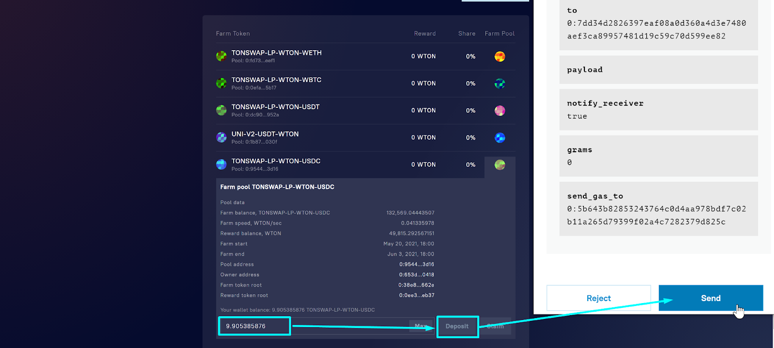Viewport: 774px width, 348px height.
Task: Click the grams 0 field in popup
Action: coord(658,156)
